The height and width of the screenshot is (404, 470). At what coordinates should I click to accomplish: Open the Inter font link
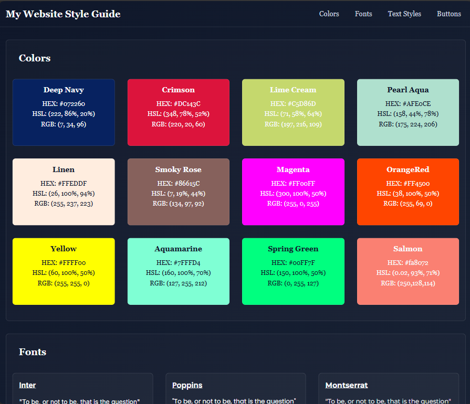click(x=27, y=385)
